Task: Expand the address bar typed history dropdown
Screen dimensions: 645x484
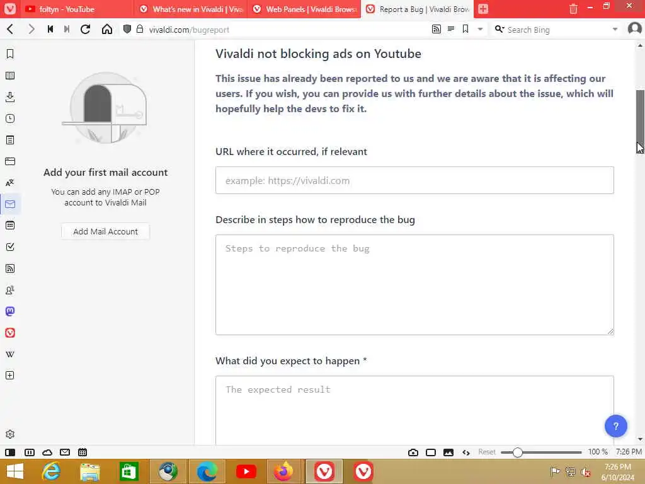Action: [x=480, y=29]
